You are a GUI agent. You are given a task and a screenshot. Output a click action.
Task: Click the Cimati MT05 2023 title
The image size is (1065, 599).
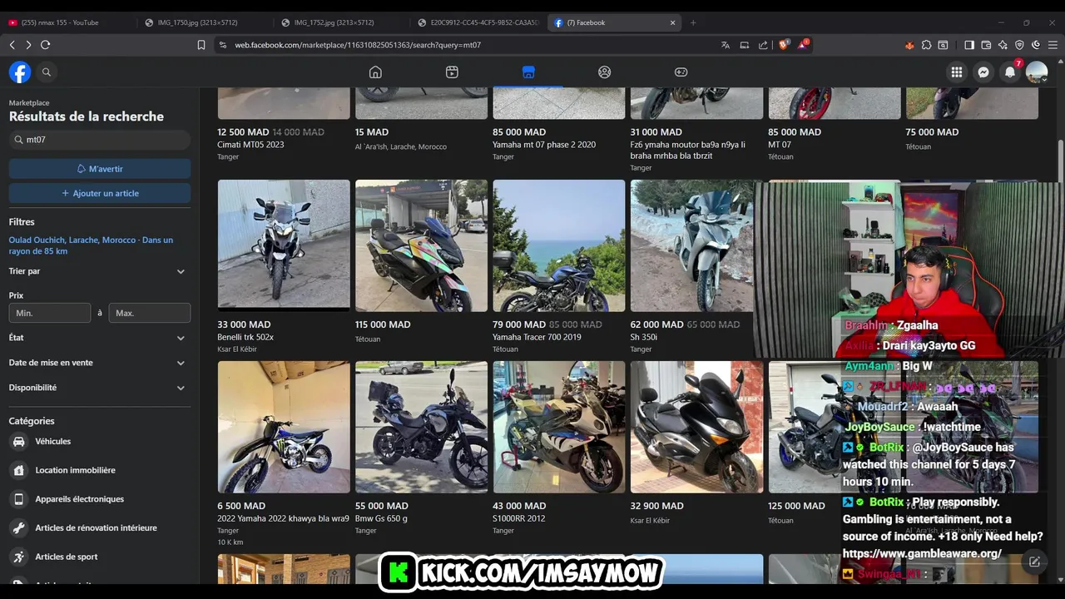[250, 145]
